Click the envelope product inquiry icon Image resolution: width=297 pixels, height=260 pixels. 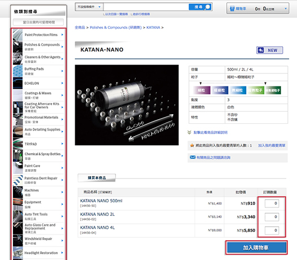click(x=193, y=157)
